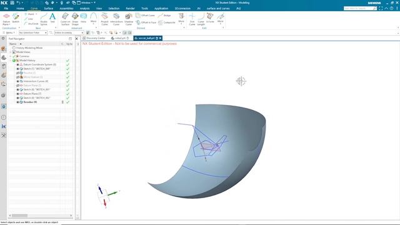Image resolution: width=400 pixels, height=225 pixels.
Task: Click the Helix curve tool
Action: (x=83, y=18)
